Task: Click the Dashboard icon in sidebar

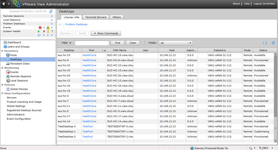Action: click(5, 42)
